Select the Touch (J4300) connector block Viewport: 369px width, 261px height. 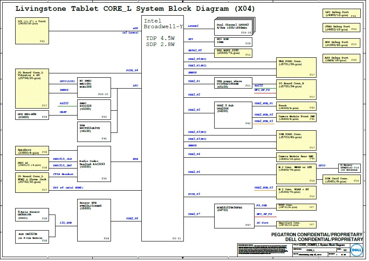pos(296,106)
